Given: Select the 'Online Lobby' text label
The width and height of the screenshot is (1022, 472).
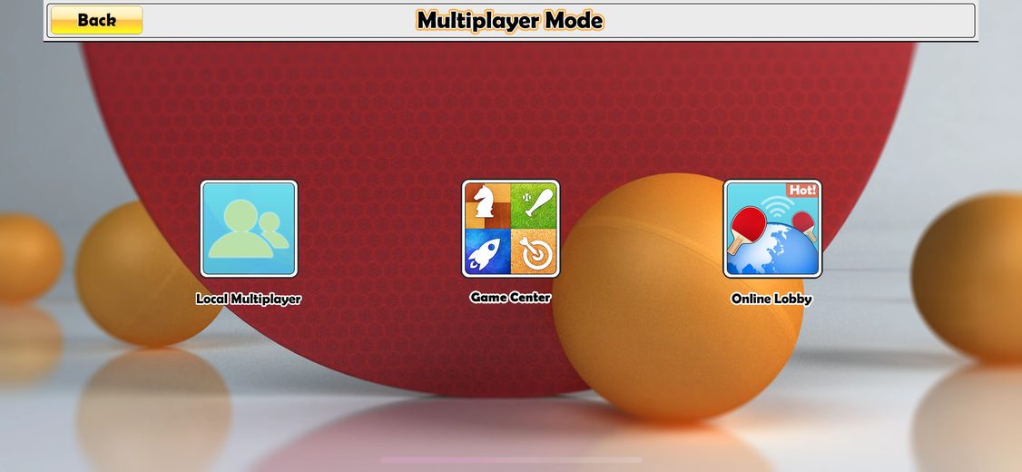Looking at the screenshot, I should coord(771,300).
